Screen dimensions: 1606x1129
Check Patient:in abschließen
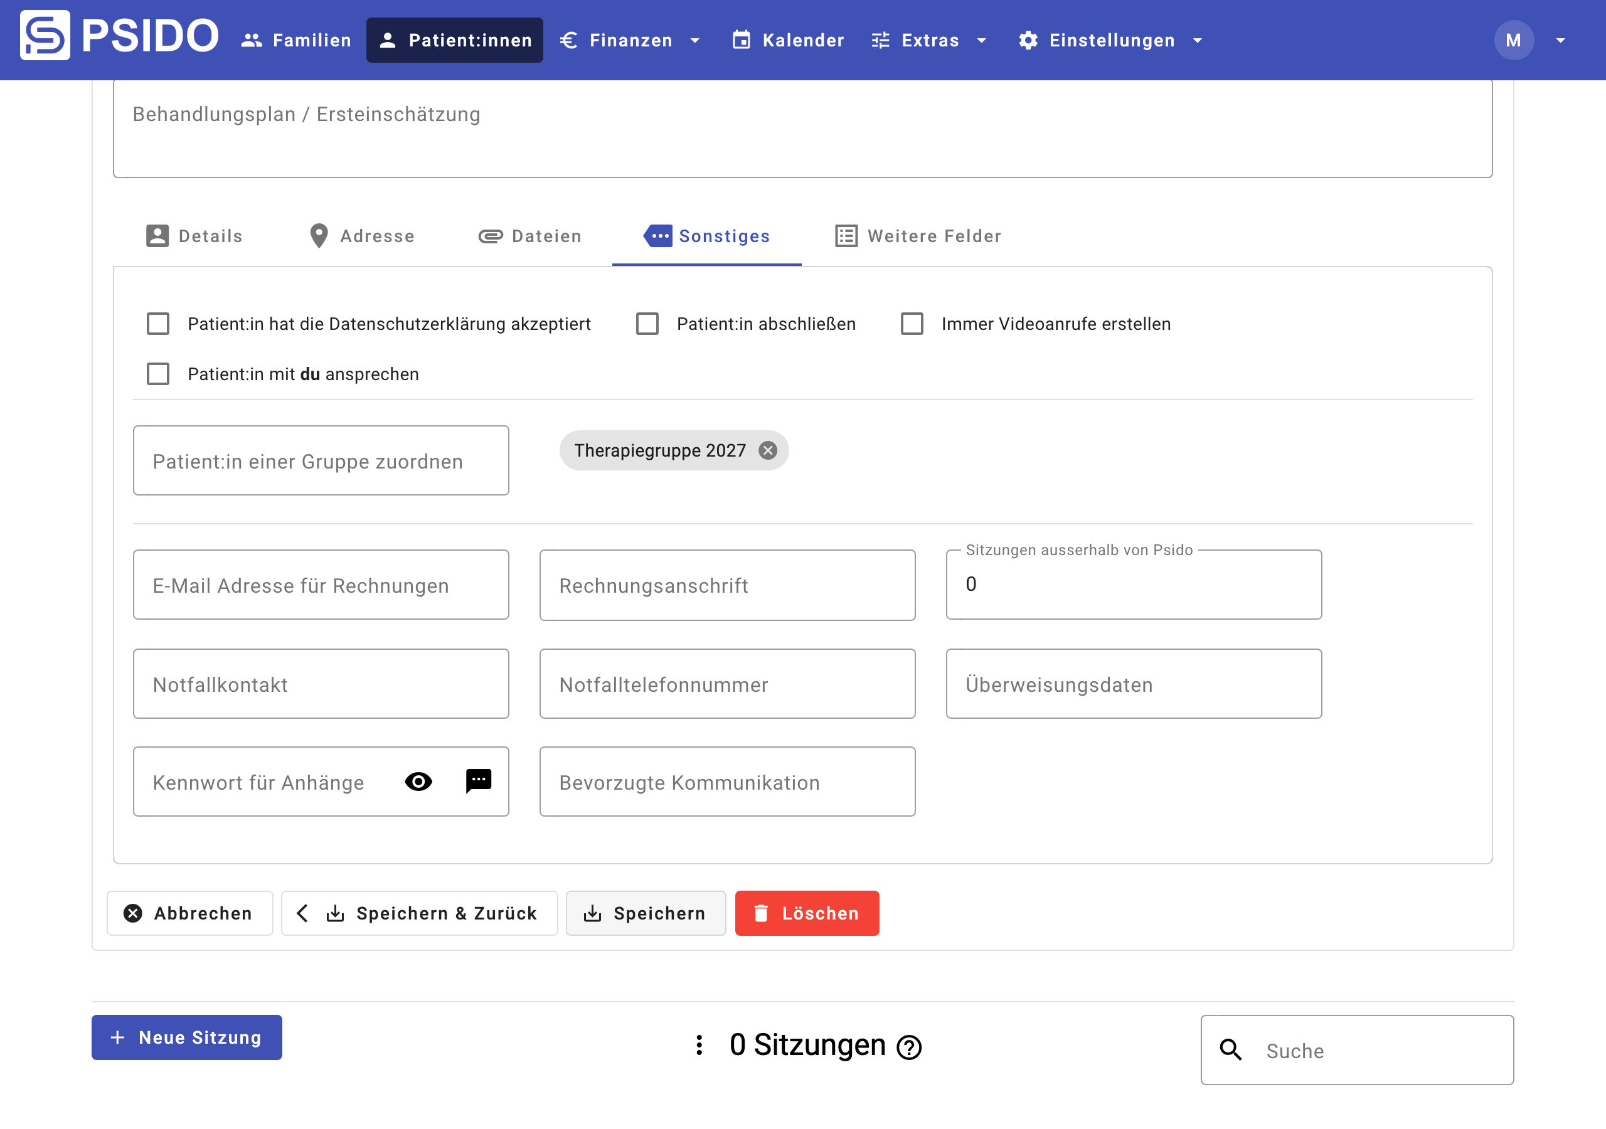647,324
